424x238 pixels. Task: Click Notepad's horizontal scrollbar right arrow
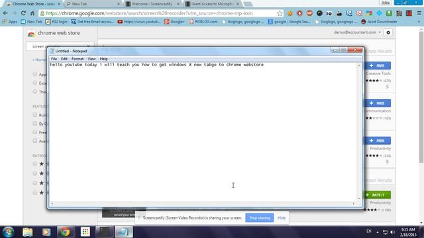pyautogui.click(x=353, y=204)
